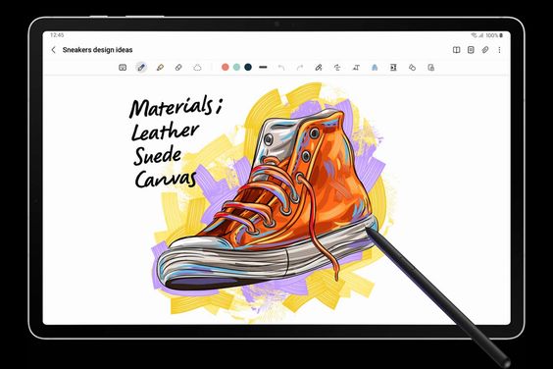This screenshot has width=553, height=369.
Task: Convert handwriting to text icon
Action: click(356, 67)
